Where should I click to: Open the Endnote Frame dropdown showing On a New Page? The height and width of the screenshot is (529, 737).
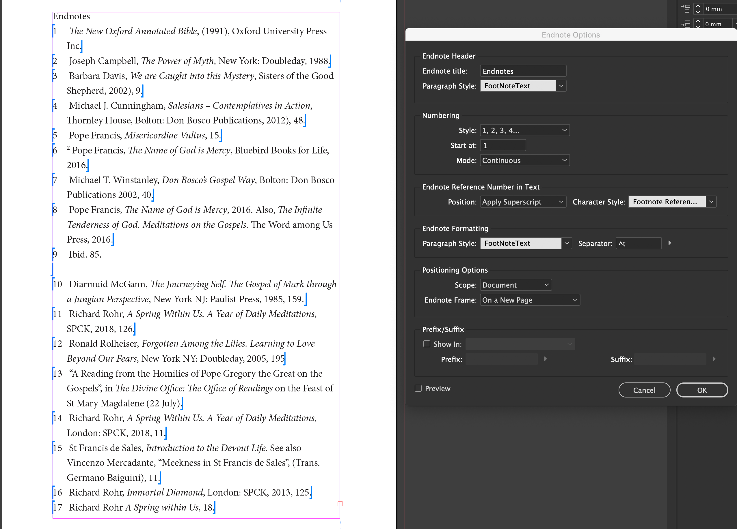tap(530, 300)
